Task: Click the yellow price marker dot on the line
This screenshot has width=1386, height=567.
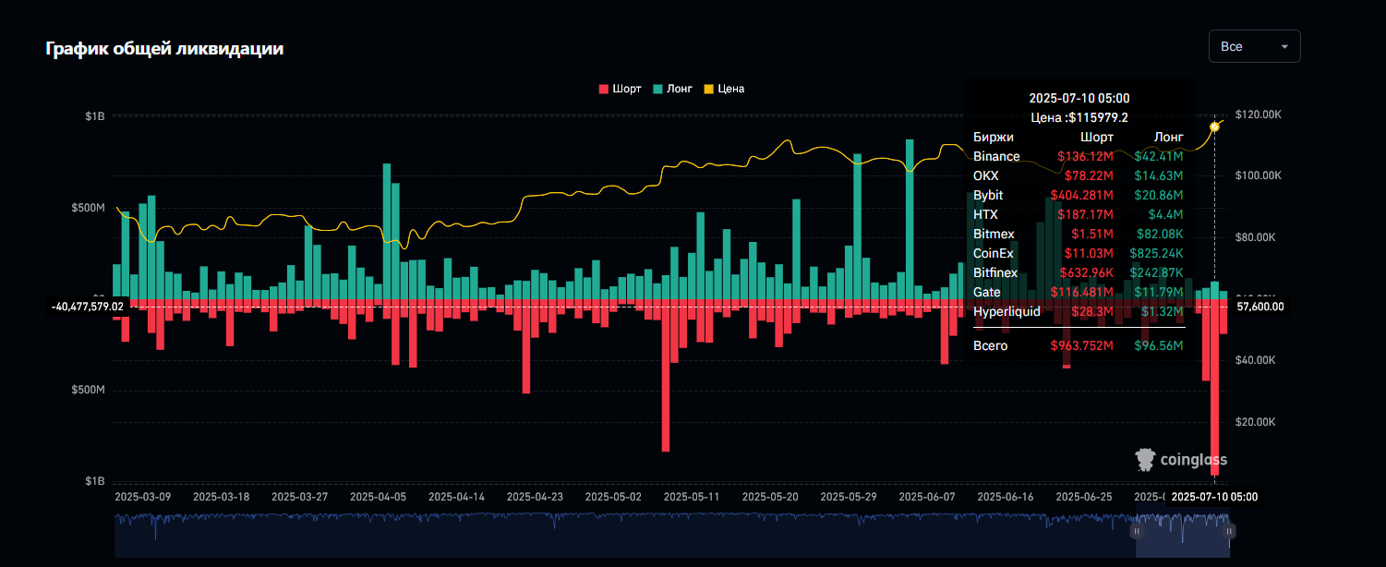Action: 1214,127
